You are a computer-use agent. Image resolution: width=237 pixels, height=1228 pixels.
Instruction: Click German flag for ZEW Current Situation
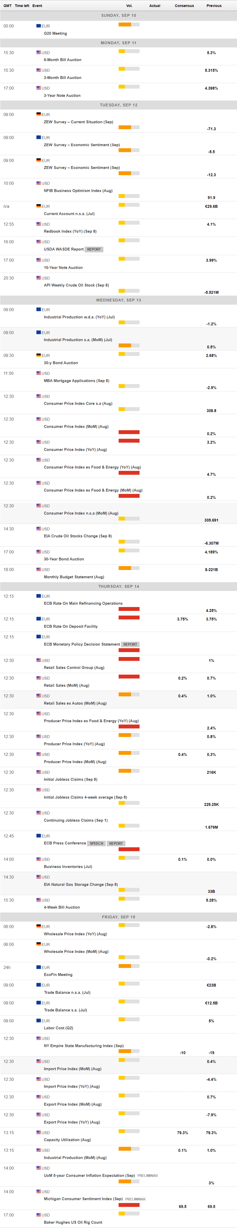click(39, 114)
